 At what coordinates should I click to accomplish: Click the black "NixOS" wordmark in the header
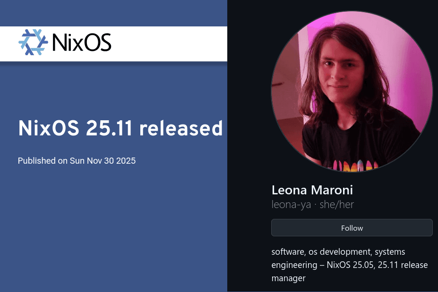(82, 43)
